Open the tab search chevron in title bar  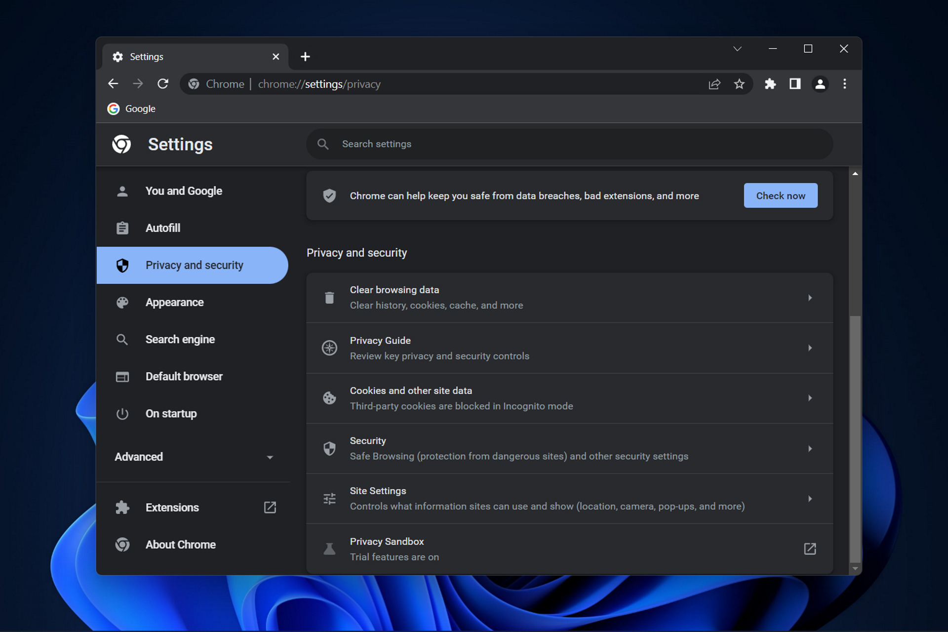pos(737,48)
